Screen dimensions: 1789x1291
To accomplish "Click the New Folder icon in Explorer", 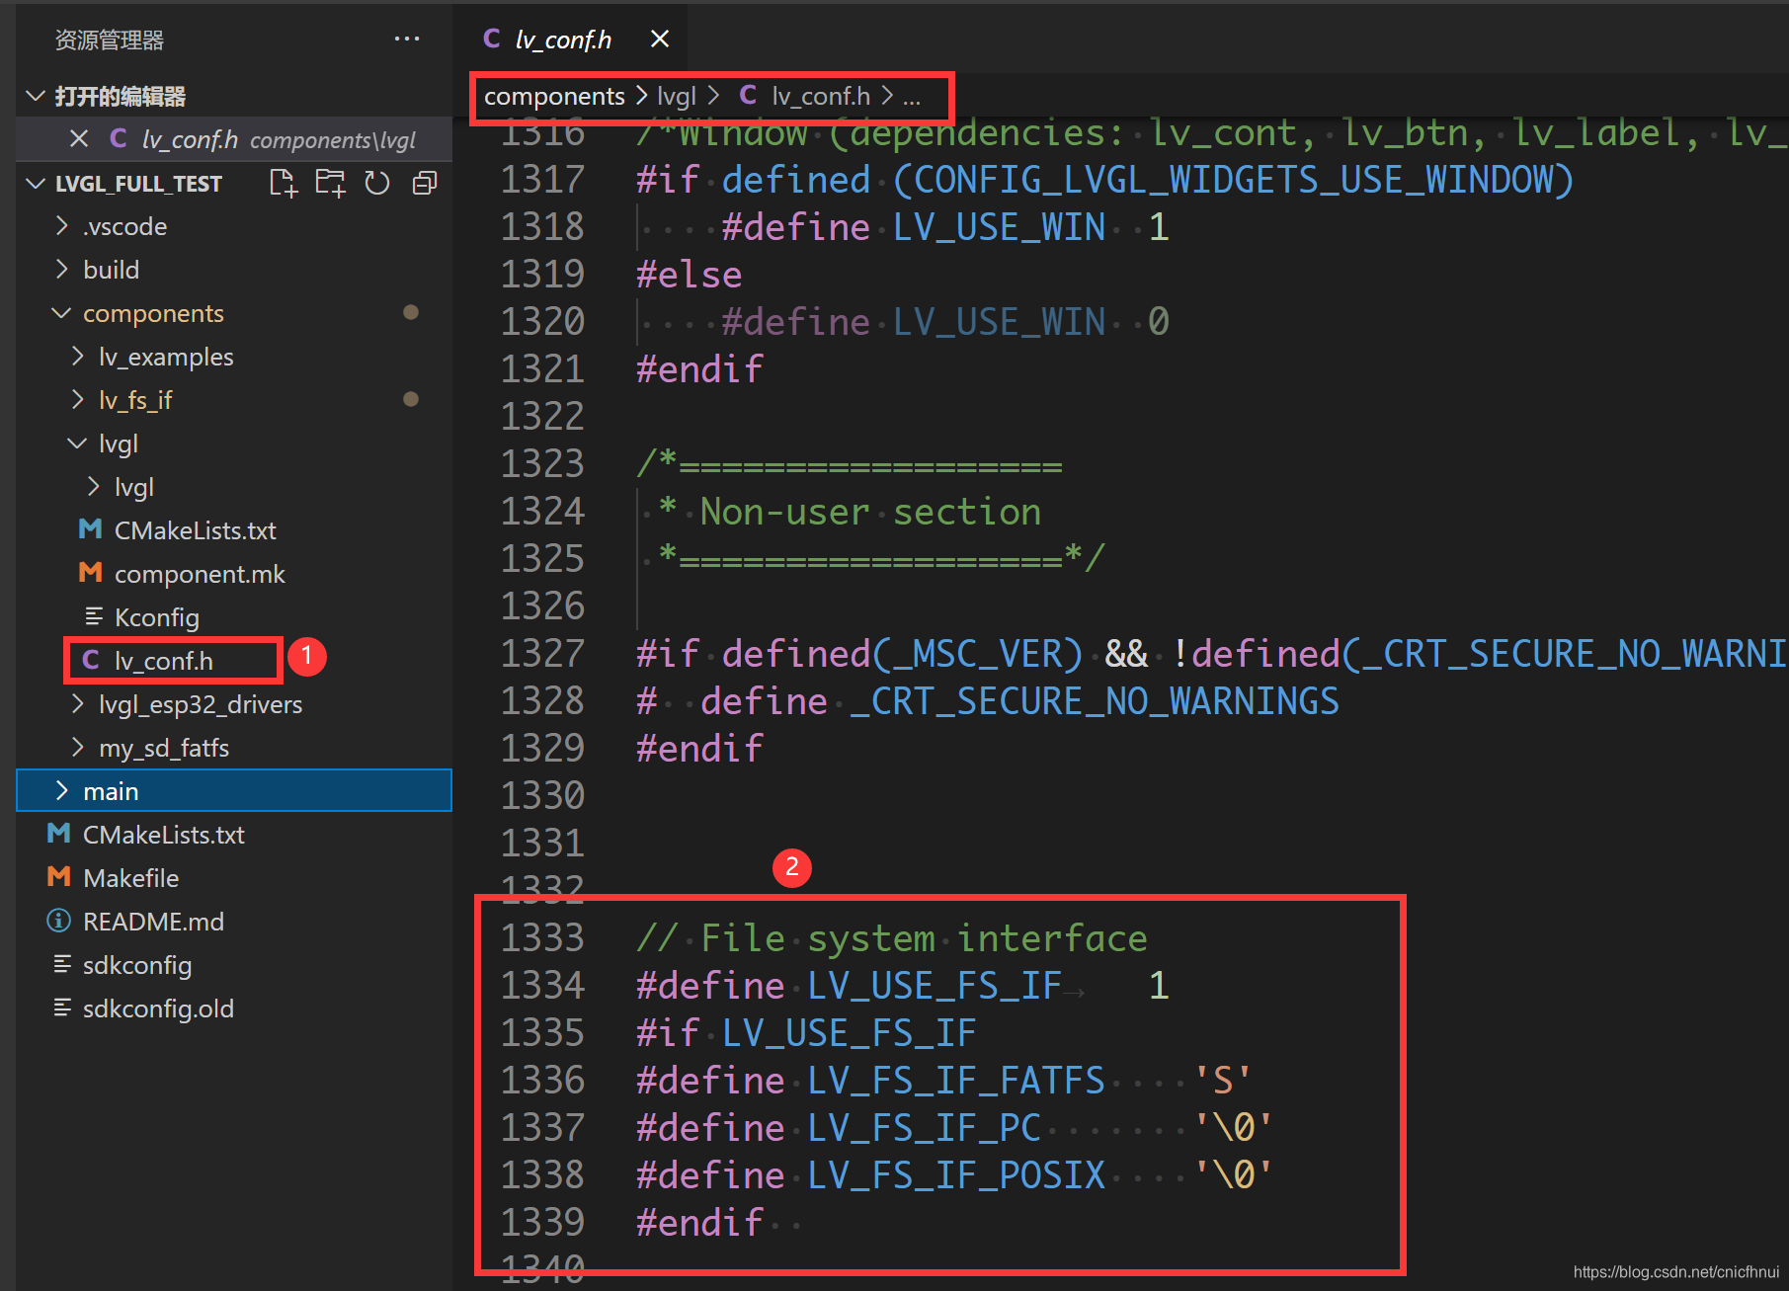I will [330, 183].
